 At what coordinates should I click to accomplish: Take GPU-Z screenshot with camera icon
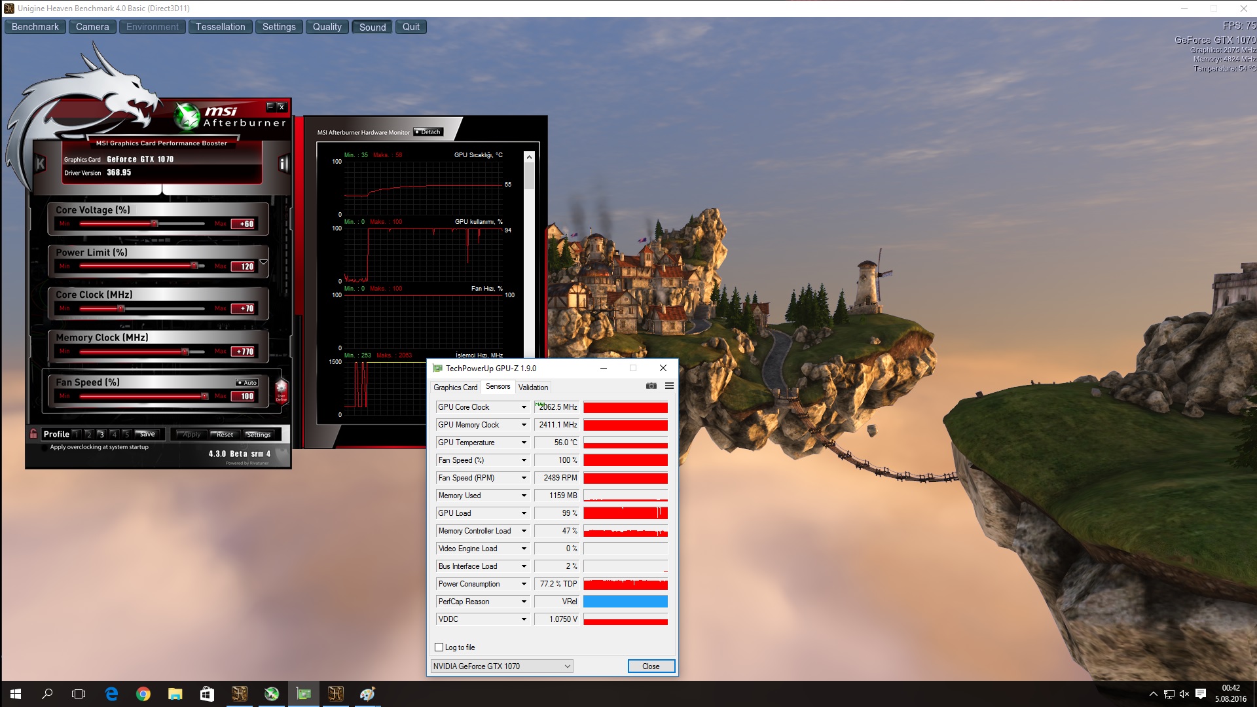pyautogui.click(x=651, y=386)
